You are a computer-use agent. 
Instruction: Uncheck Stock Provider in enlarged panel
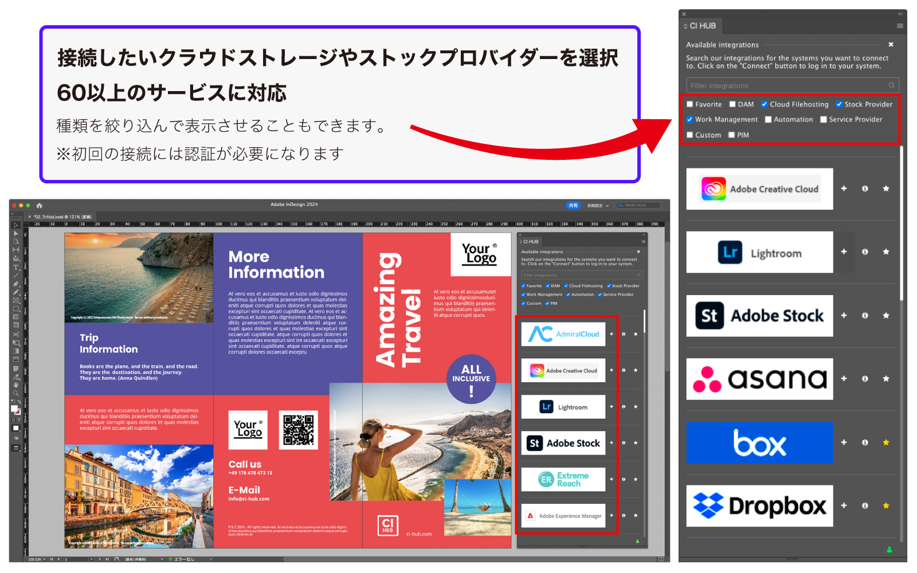pos(839,104)
